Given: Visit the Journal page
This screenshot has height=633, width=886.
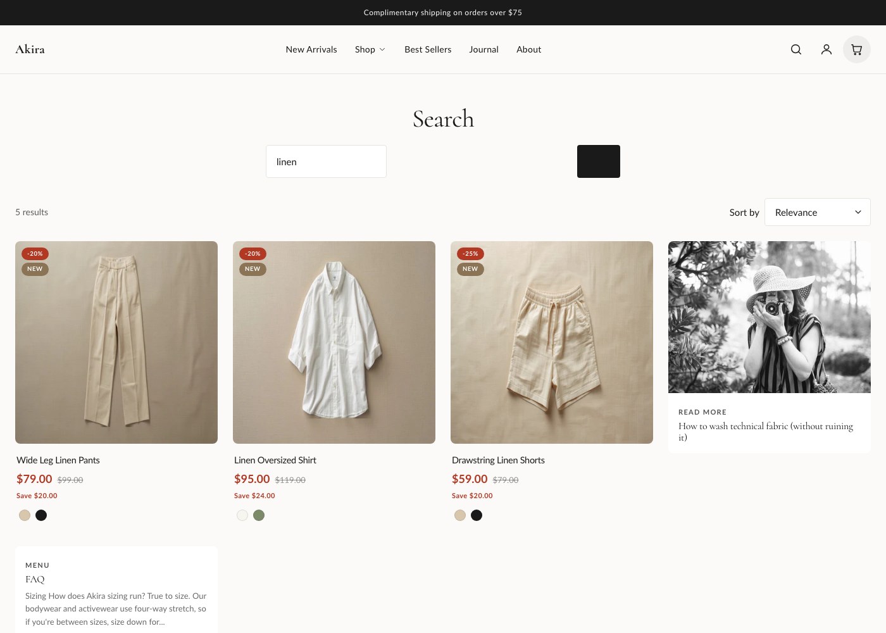Looking at the screenshot, I should point(484,49).
